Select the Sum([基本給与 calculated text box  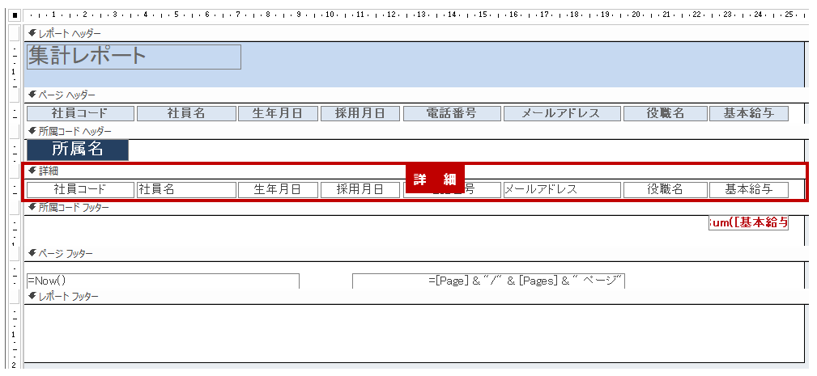click(748, 223)
